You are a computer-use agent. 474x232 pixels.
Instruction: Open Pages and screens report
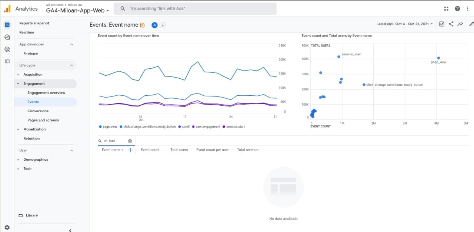pos(43,120)
